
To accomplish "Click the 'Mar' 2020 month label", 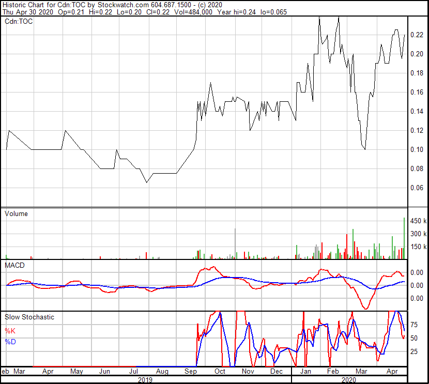I will coord(361,372).
